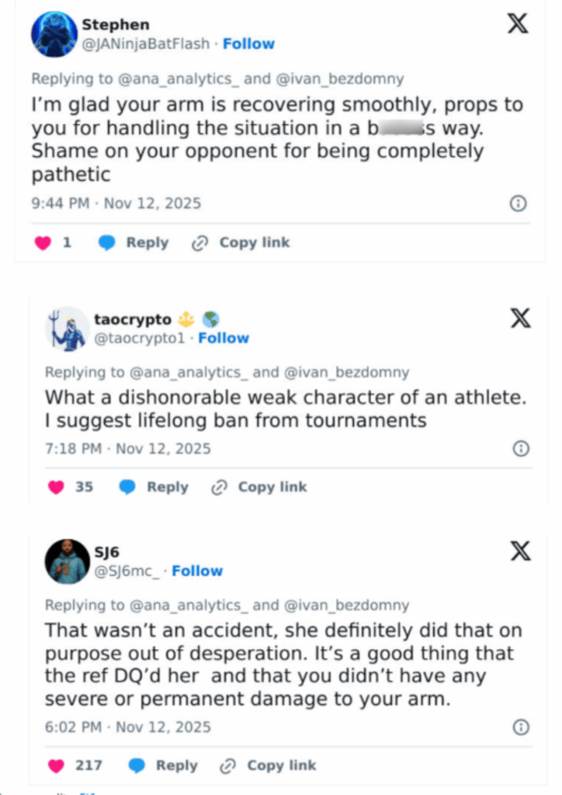Click the X logo on taocrypto's tweet
This screenshot has height=795, width=562.
[521, 318]
